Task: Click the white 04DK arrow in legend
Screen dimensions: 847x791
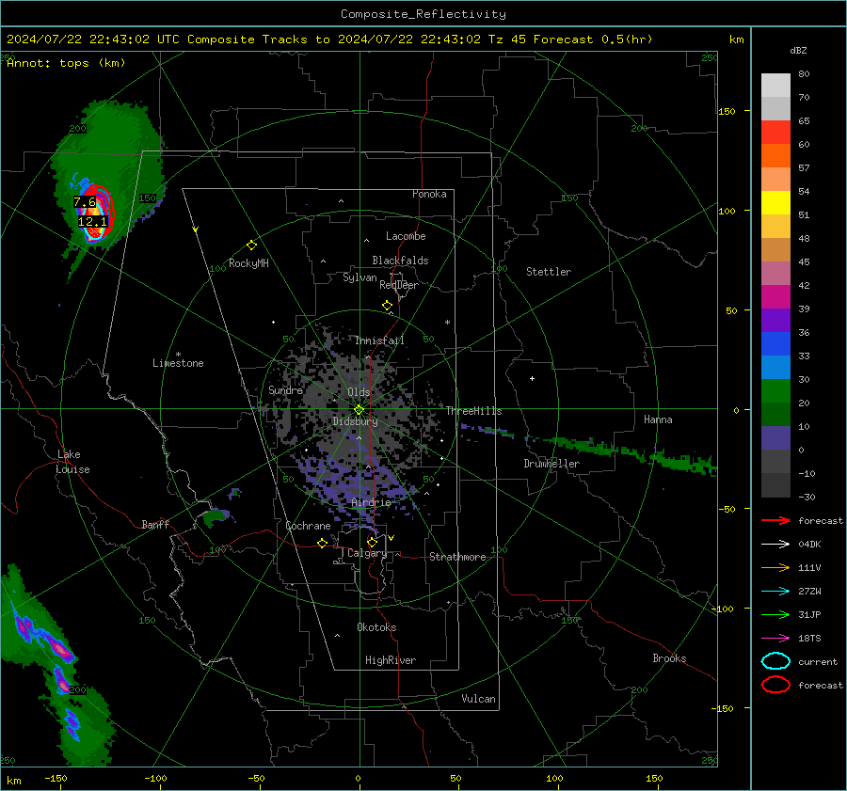Action: [775, 545]
